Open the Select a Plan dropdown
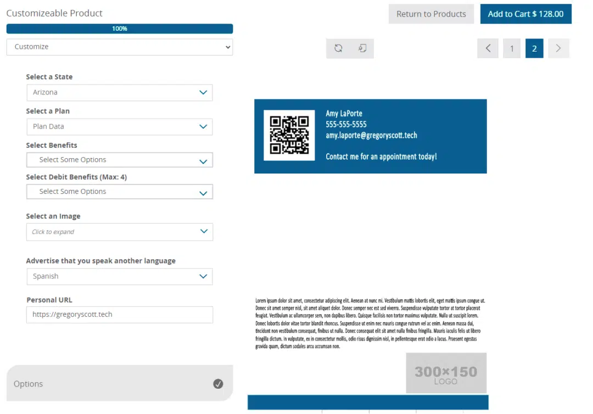 click(119, 127)
